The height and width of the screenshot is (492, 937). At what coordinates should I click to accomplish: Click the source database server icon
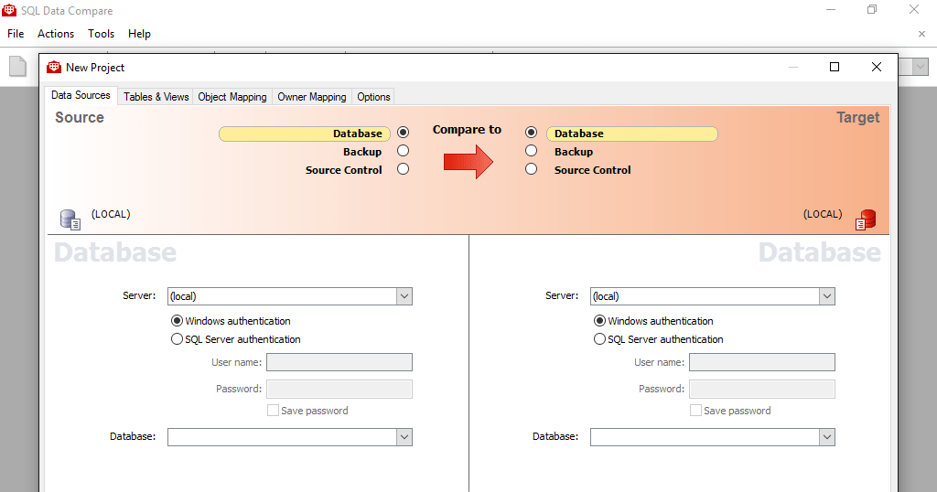tap(70, 219)
